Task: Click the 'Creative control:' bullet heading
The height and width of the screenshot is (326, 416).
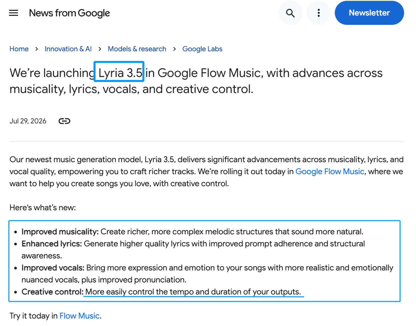Action: pyautogui.click(x=53, y=292)
